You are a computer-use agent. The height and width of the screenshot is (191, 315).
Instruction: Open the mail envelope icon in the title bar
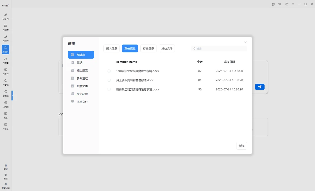click(287, 4)
